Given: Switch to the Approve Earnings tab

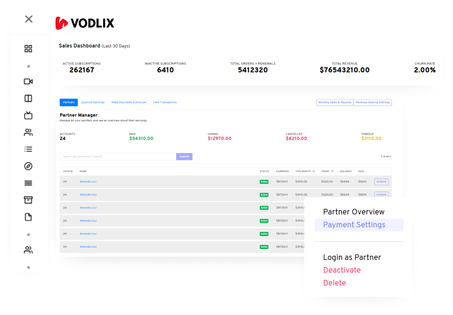Looking at the screenshot, I should pos(93,103).
